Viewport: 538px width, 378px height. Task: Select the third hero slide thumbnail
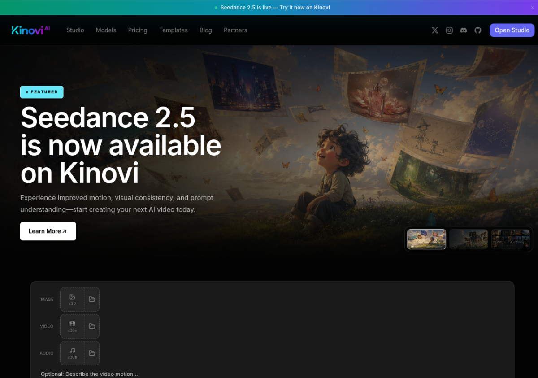511,239
